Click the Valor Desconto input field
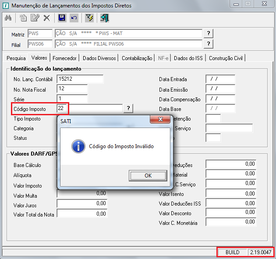Screen dimensions: 276x259 (231, 213)
